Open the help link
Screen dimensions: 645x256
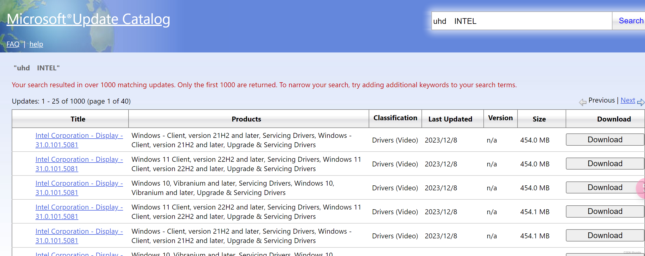[x=36, y=44]
